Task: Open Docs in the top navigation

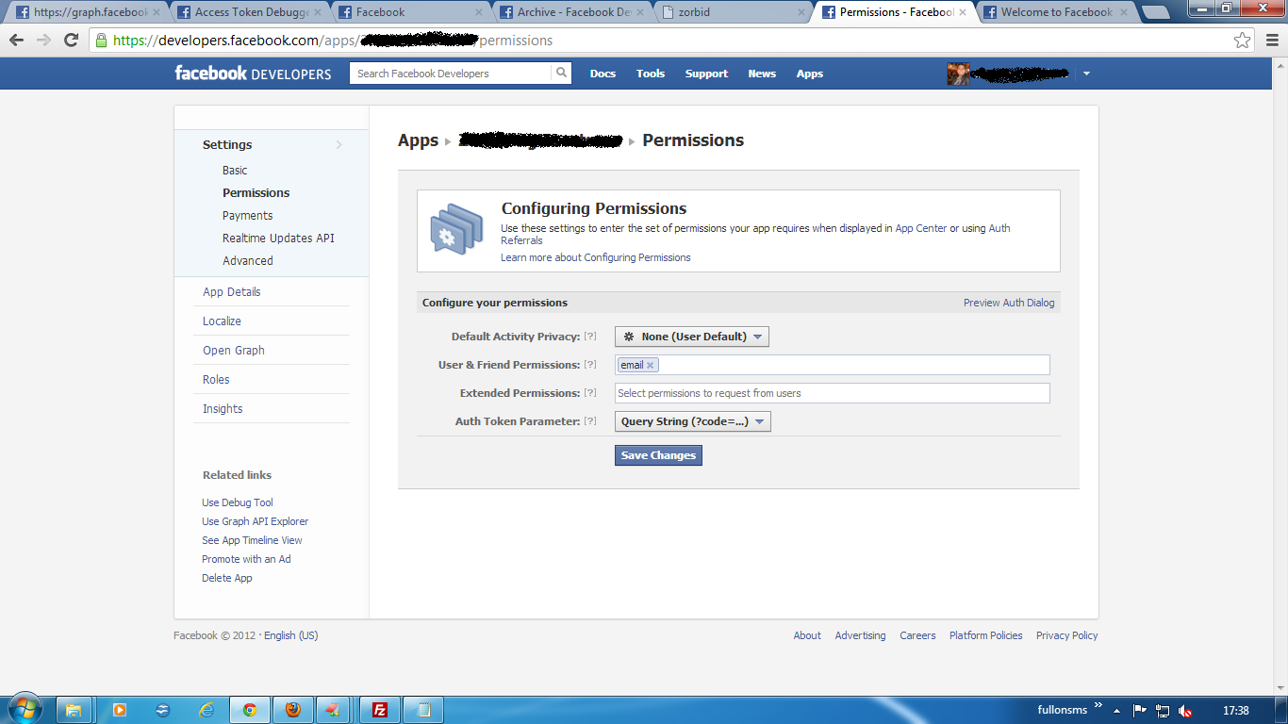Action: (x=603, y=74)
